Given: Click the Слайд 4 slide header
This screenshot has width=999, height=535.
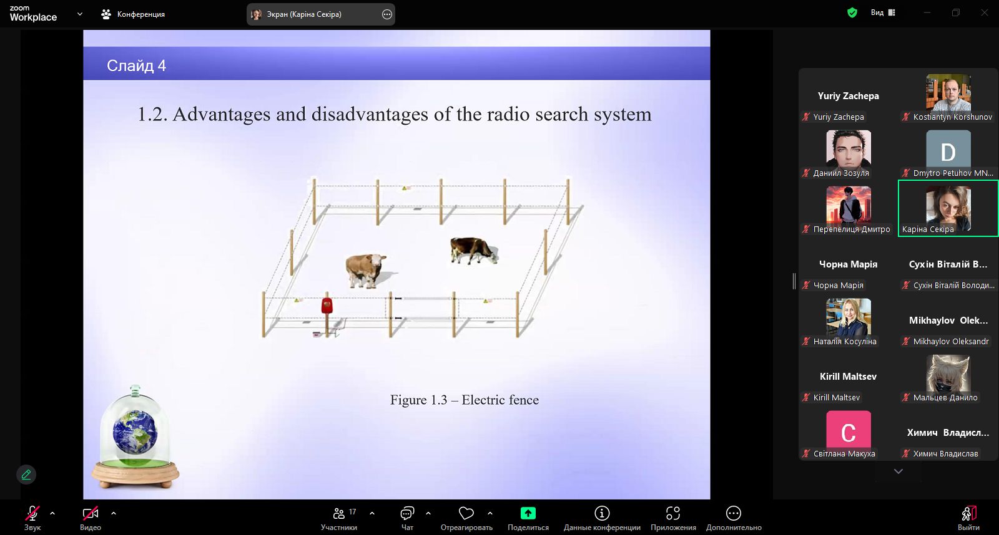Looking at the screenshot, I should pyautogui.click(x=136, y=65).
